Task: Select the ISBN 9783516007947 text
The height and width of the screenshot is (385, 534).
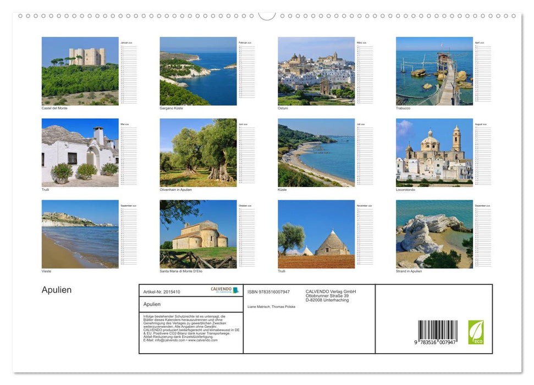Action: [x=268, y=291]
